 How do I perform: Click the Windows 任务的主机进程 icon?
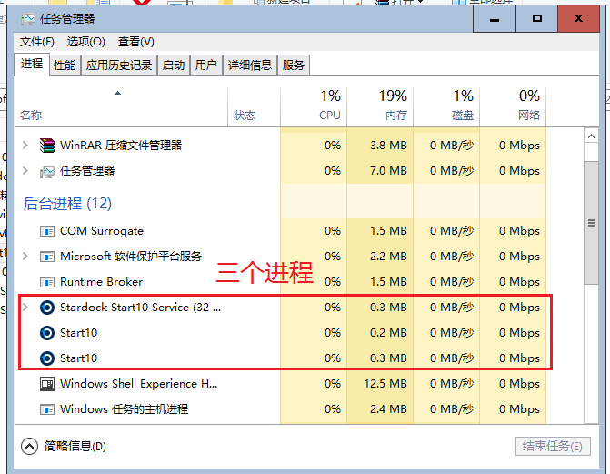click(47, 409)
